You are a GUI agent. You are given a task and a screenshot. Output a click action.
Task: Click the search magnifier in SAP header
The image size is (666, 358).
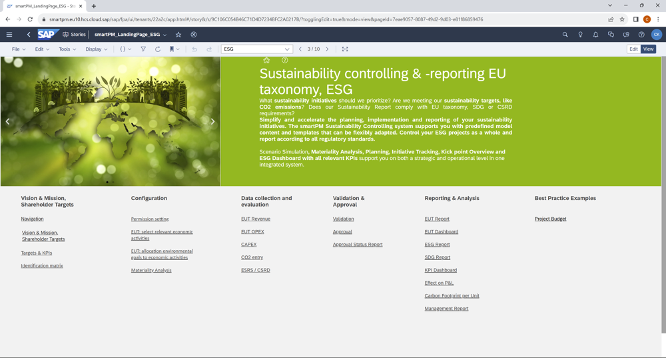point(565,35)
